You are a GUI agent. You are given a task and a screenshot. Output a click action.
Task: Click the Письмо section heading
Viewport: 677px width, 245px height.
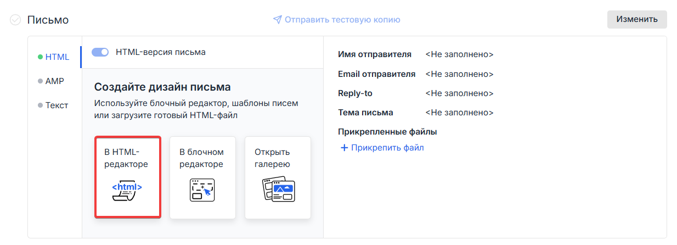coord(48,20)
